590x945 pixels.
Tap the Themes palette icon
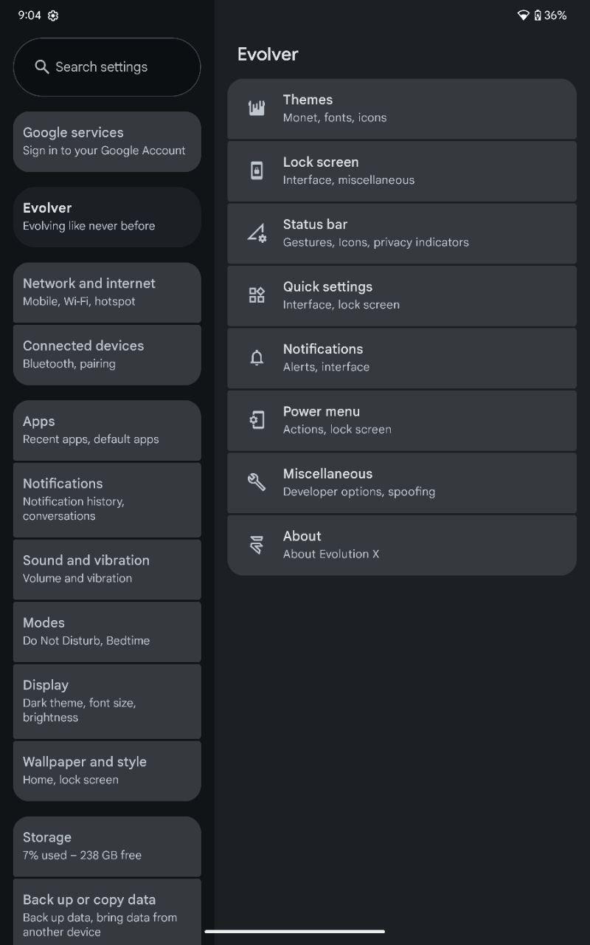[x=257, y=109]
